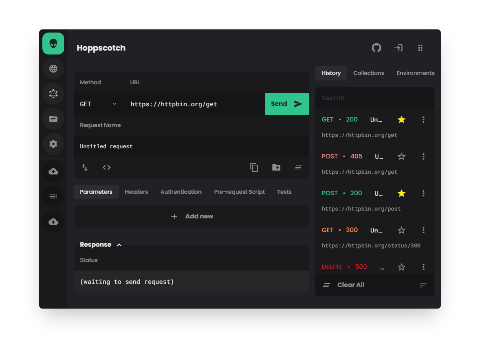The image size is (480, 338).
Task: Click the GitHub icon in header
Action: [376, 48]
